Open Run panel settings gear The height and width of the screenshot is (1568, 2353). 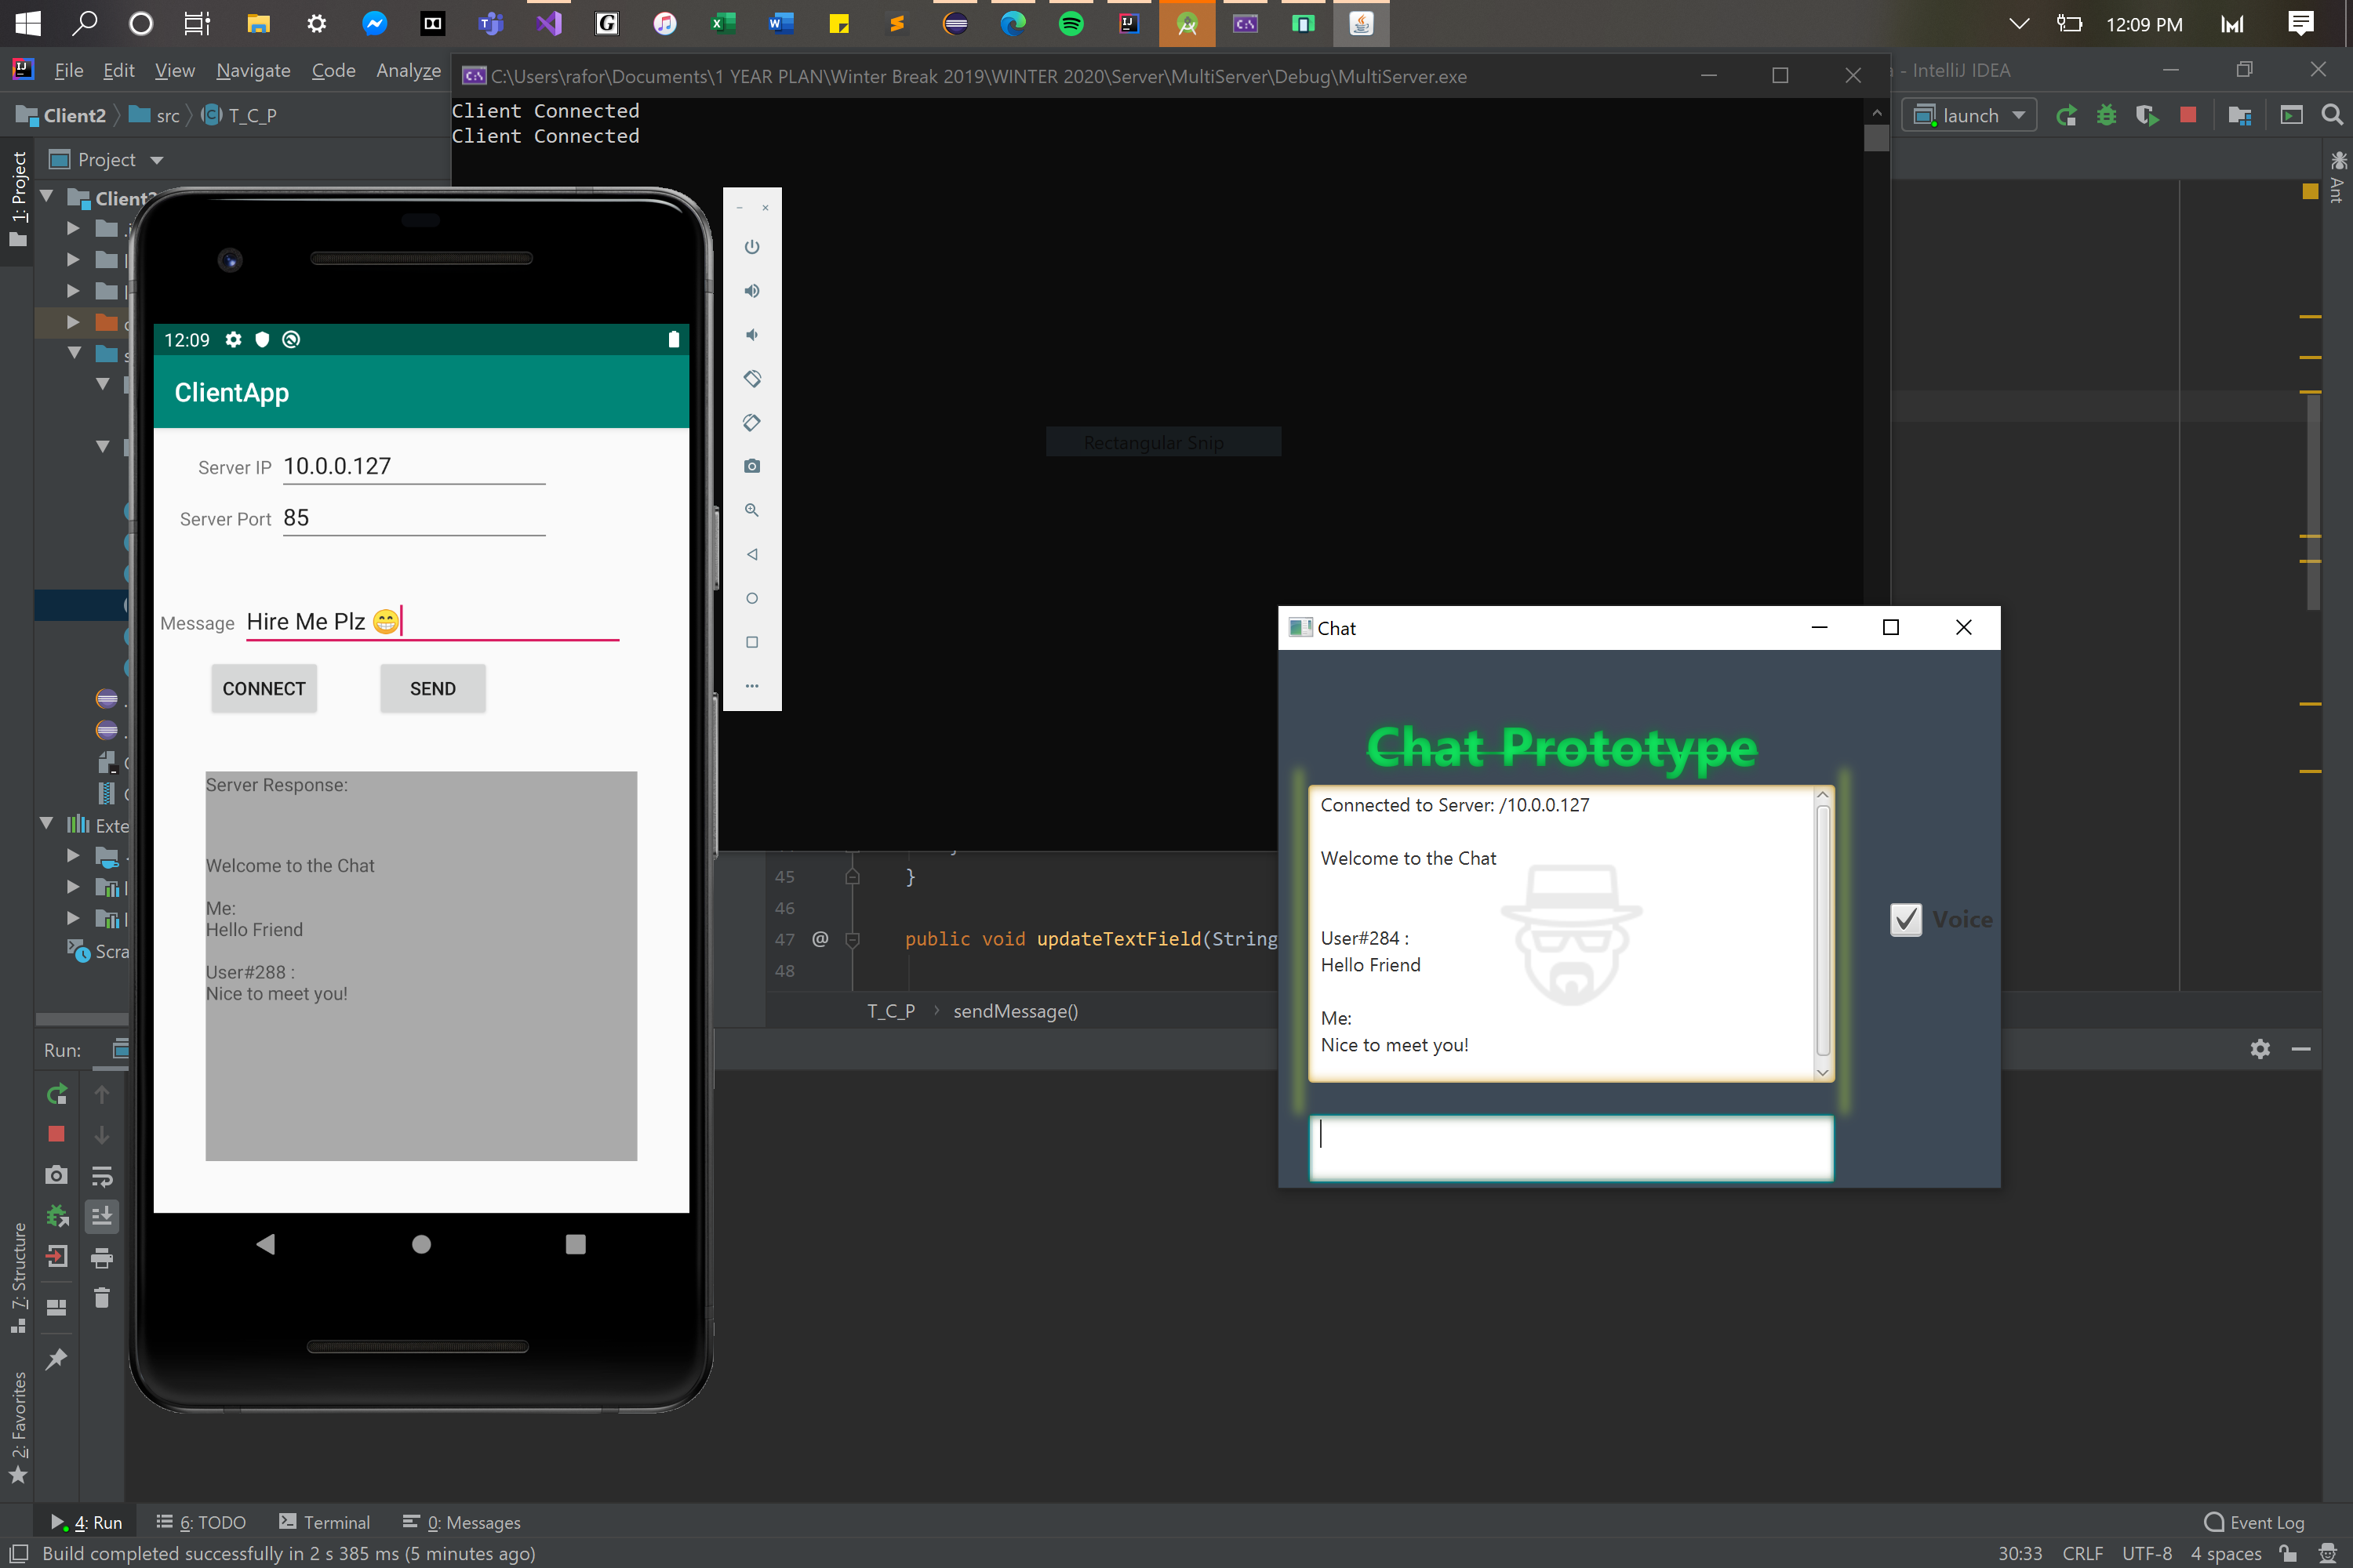[x=2260, y=1048]
